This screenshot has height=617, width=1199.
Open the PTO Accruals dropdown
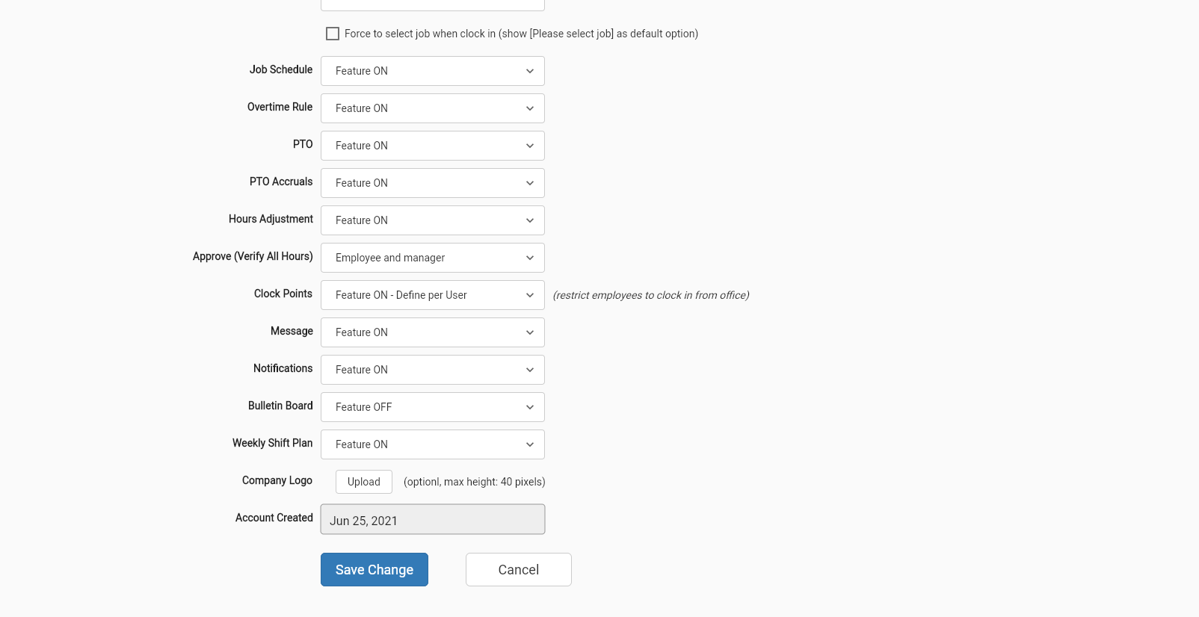[433, 183]
